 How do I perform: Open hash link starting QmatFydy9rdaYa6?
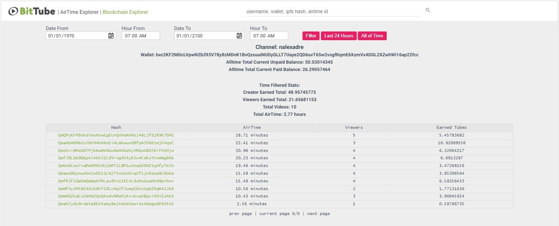click(x=116, y=204)
